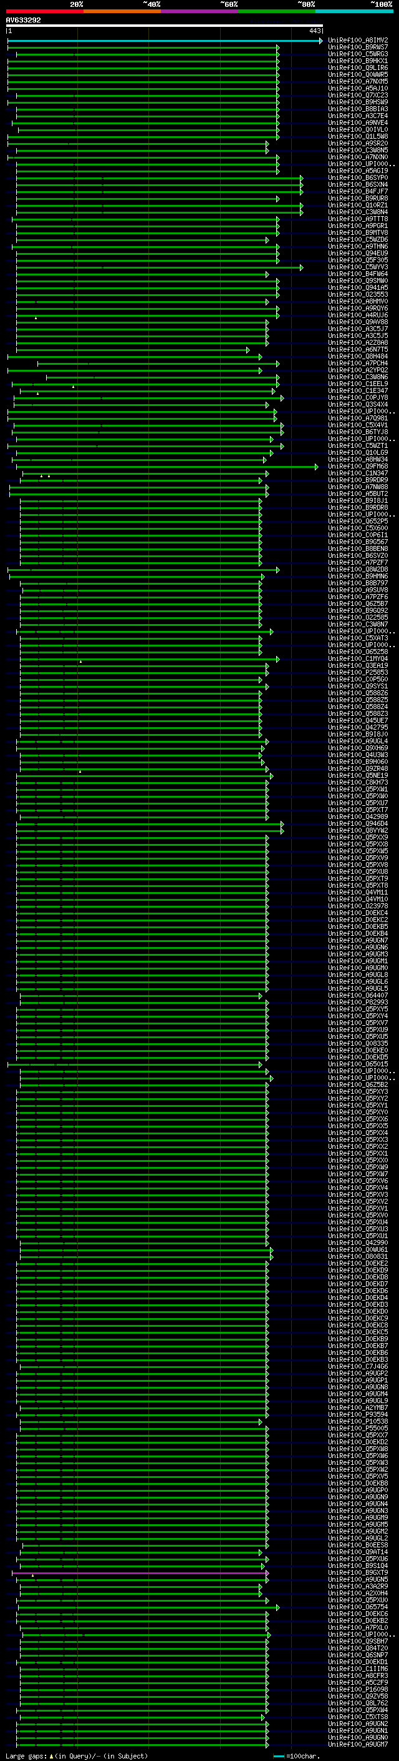This screenshot has width=399, height=1761.
Task: Select label UniRef100_B9S1Q4
Action: click(x=357, y=1565)
